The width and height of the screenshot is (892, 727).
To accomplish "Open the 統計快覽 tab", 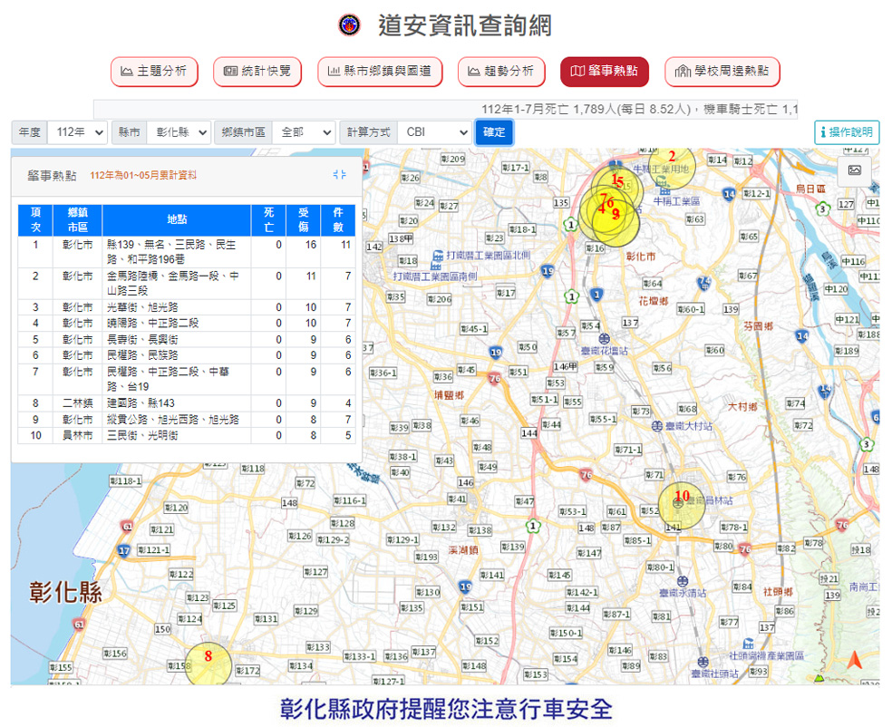I will tap(257, 72).
